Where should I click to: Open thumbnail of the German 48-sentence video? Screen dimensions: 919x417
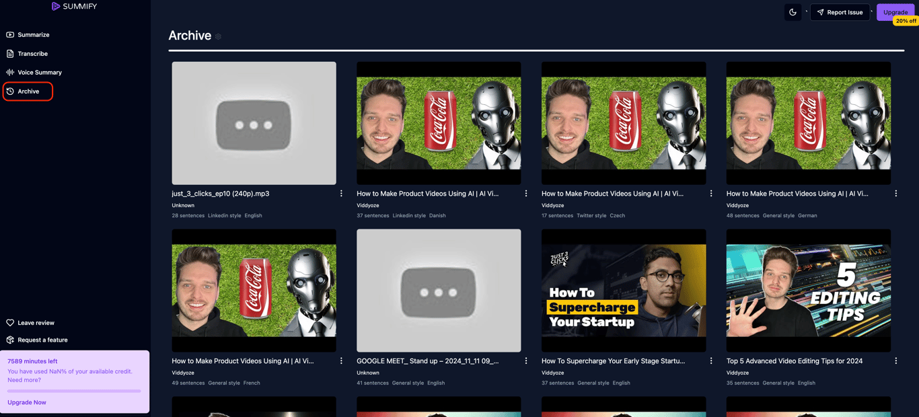click(809, 123)
